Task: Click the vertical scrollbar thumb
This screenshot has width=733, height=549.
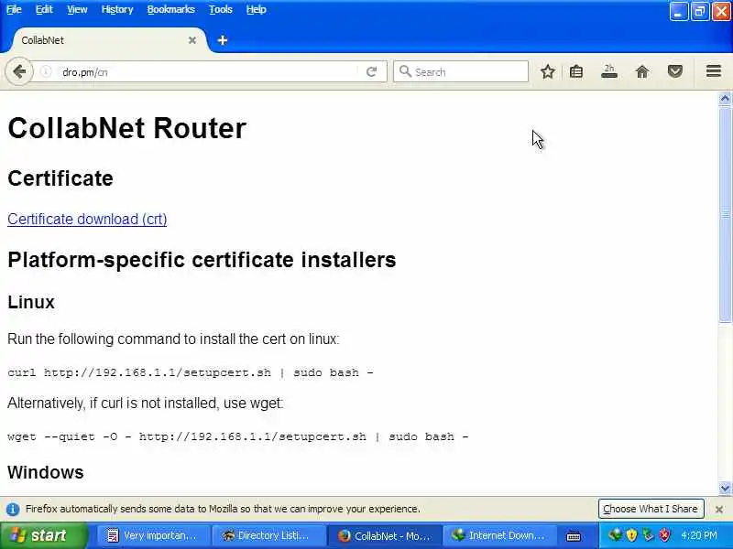Action: pos(725,214)
